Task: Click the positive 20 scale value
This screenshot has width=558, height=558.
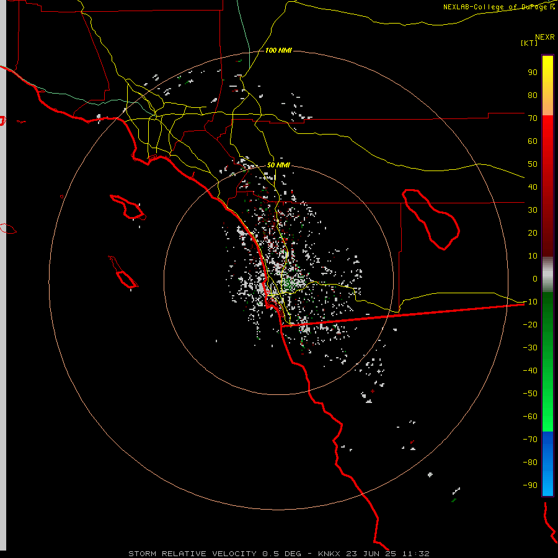Action: click(x=533, y=232)
